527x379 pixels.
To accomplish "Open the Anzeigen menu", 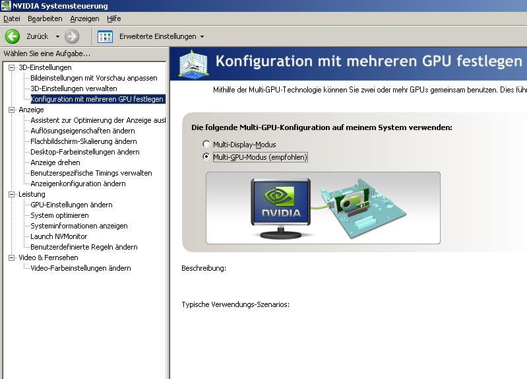I will pos(84,18).
